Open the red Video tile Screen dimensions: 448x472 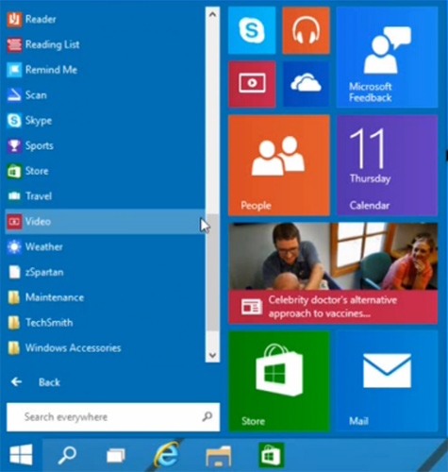coord(252,84)
